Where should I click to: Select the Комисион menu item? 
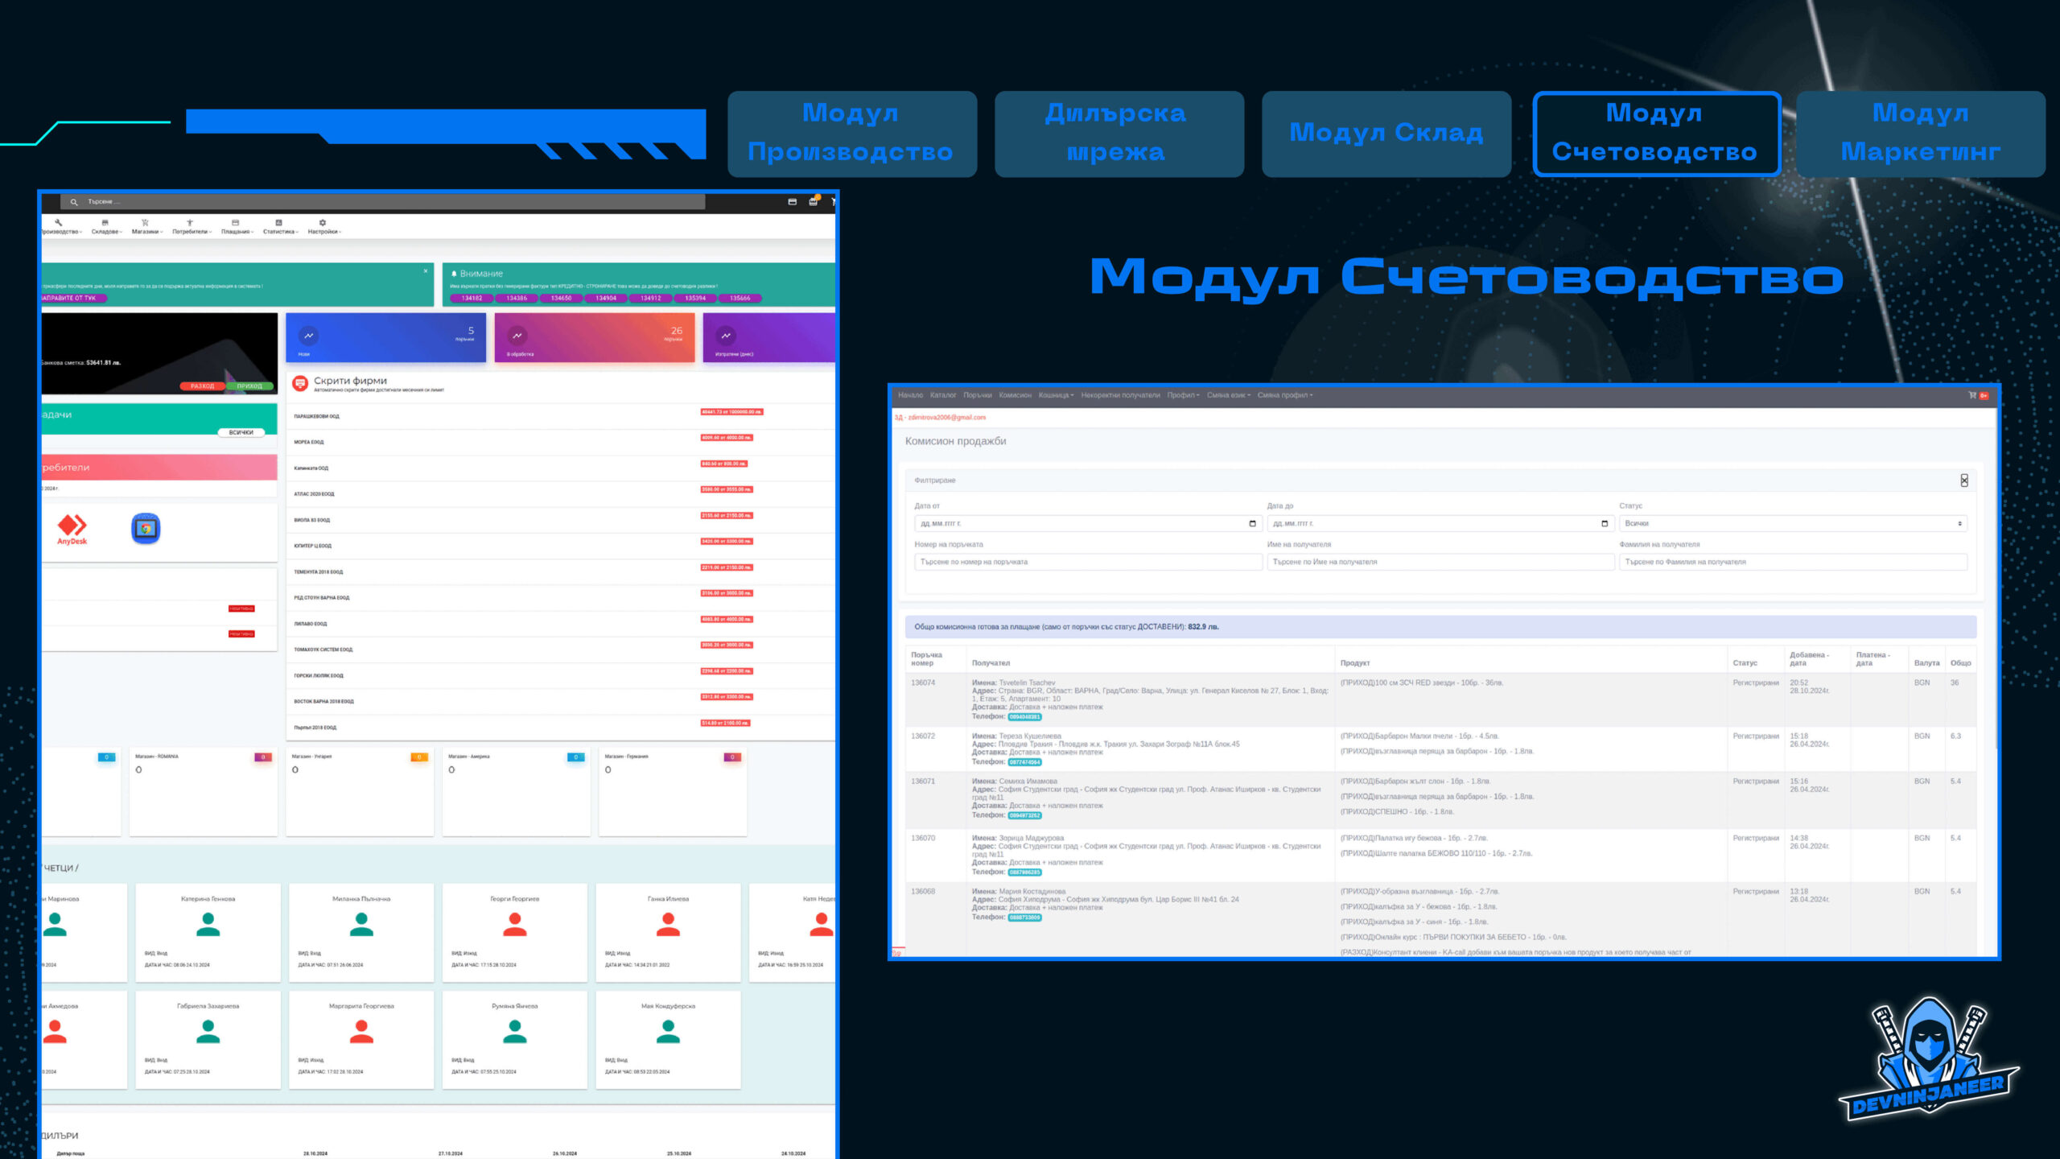(1015, 395)
